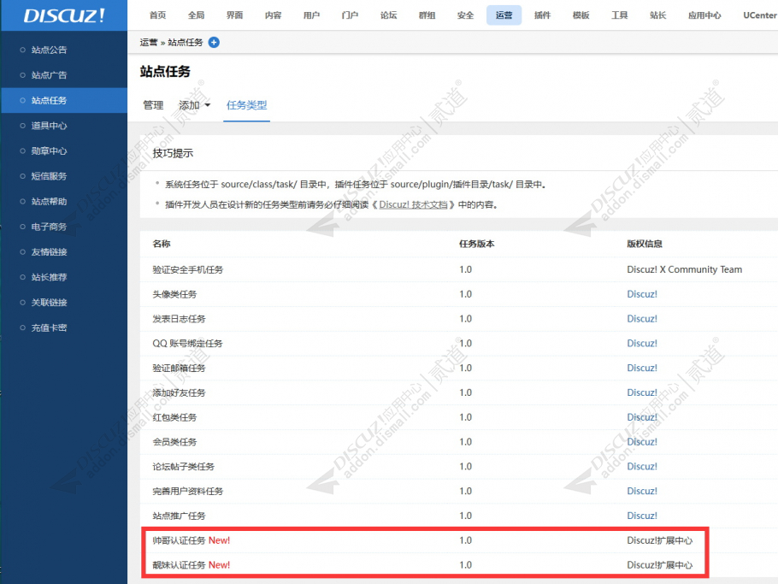Go to 站点帮助 in sidebar
The height and width of the screenshot is (584, 778).
49,202
